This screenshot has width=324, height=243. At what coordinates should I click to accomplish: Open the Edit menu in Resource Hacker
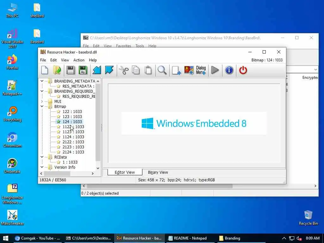(x=53, y=60)
